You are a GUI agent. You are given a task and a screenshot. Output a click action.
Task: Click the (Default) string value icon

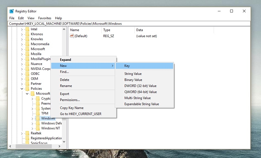[x=72, y=36]
